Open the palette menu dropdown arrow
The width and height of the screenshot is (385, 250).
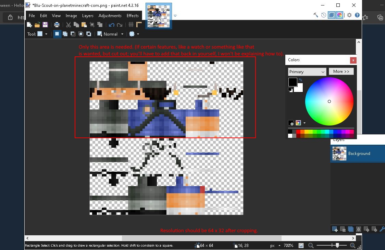click(x=305, y=123)
